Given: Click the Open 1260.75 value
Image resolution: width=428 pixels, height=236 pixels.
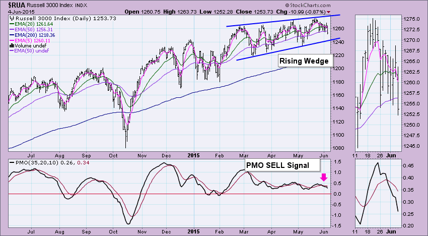Looking at the screenshot, I should point(142,12).
